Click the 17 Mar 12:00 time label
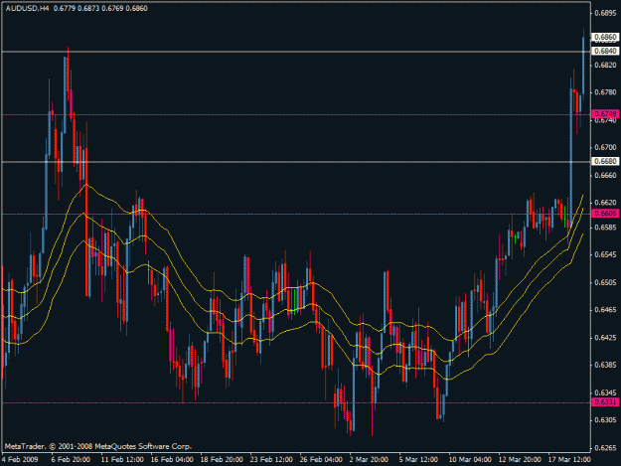621x466 pixels. tap(569, 459)
